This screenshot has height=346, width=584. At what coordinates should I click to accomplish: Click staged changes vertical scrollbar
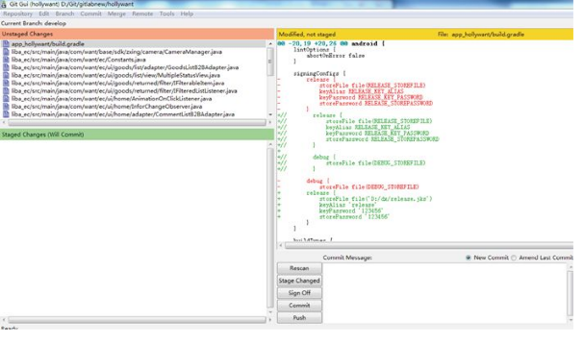[270, 228]
